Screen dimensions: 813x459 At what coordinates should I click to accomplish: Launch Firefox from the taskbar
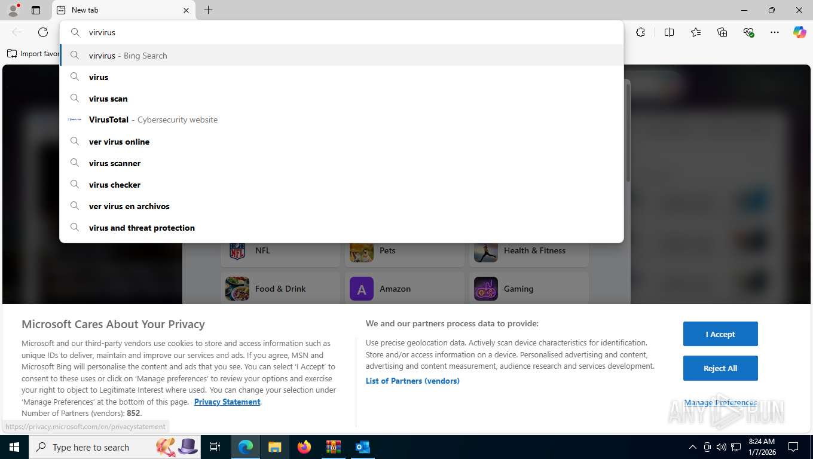[304, 447]
